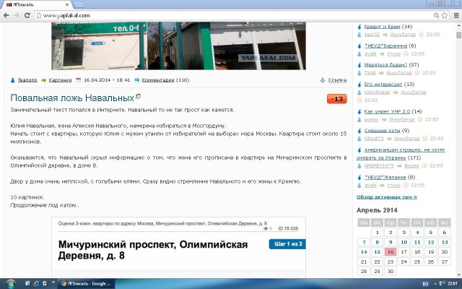This screenshot has width=462, height=289.
Task: Open the topic Меряться будем?
Action: pos(385,64)
